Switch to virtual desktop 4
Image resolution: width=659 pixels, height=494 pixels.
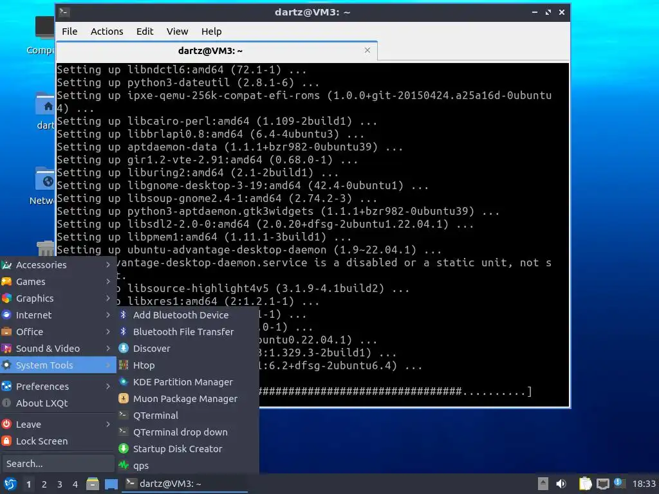[75, 484]
